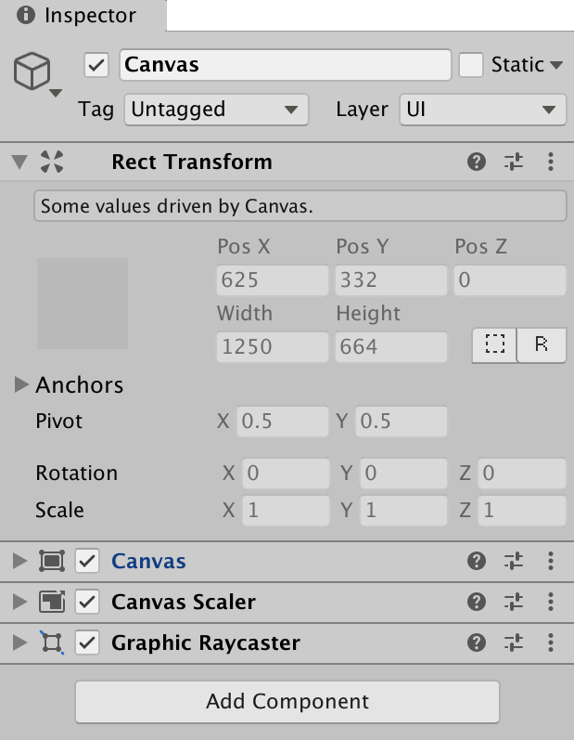Open Rect Transform three-dot options menu
This screenshot has height=740, width=574.
pyautogui.click(x=551, y=162)
